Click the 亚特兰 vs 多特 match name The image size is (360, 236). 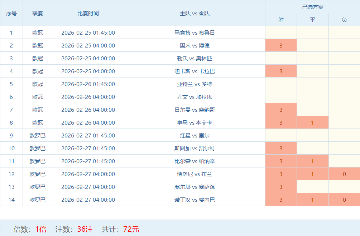pos(195,84)
